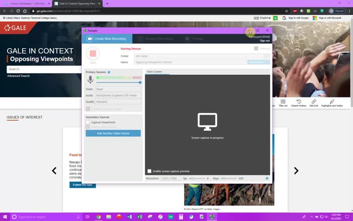This screenshot has height=221, width=353.
Task: Go to previous carousel slide arrow
Action: pos(54,171)
